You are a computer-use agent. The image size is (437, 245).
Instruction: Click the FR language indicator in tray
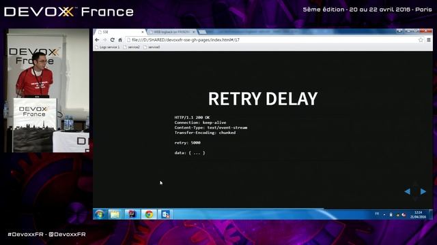(x=377, y=214)
